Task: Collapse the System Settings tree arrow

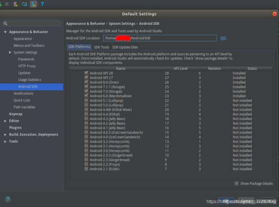Action: [x=10, y=52]
